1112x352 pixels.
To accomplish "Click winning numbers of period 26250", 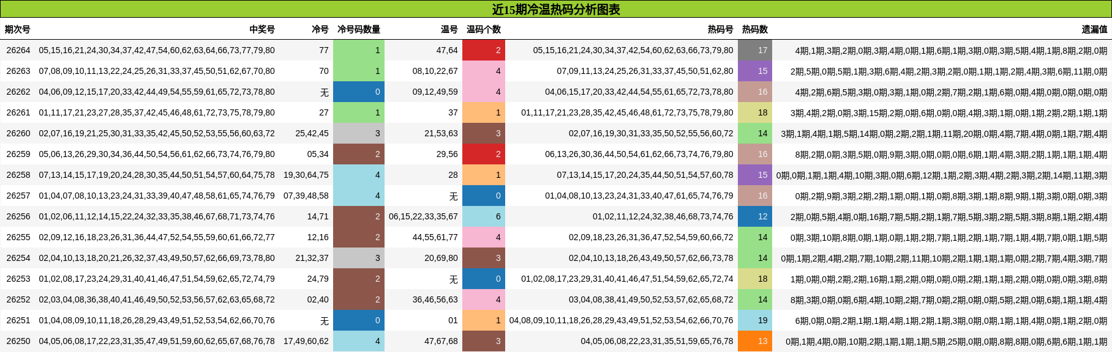I will click(x=157, y=341).
